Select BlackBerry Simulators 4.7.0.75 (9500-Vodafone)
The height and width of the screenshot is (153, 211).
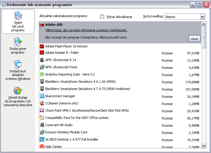click(x=120, y=89)
